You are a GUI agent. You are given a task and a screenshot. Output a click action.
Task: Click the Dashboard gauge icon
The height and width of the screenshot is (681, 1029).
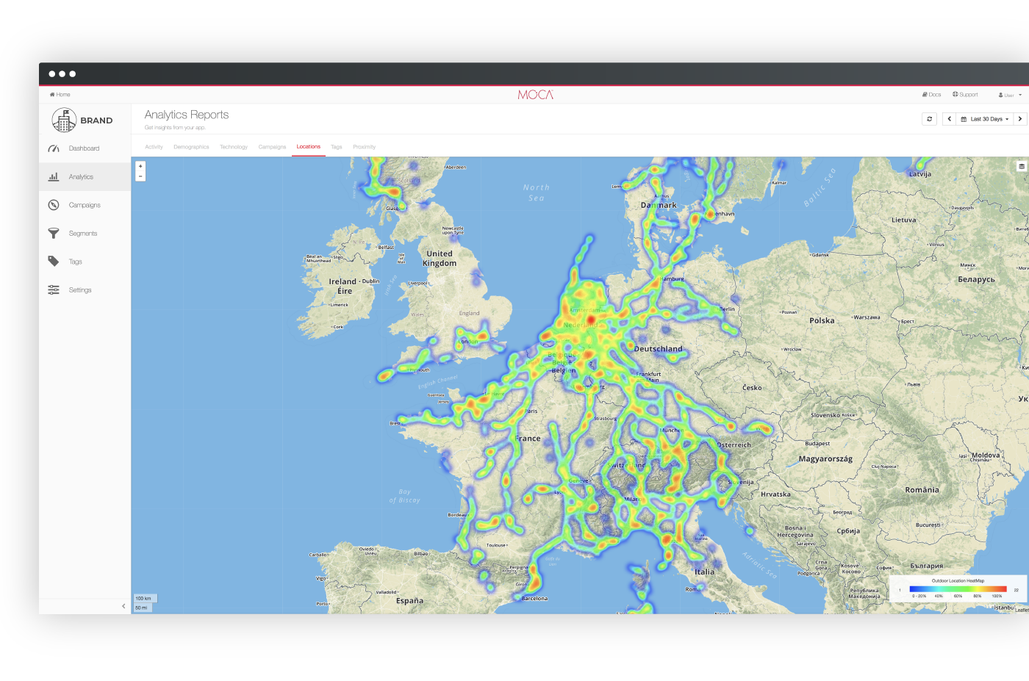pos(54,148)
